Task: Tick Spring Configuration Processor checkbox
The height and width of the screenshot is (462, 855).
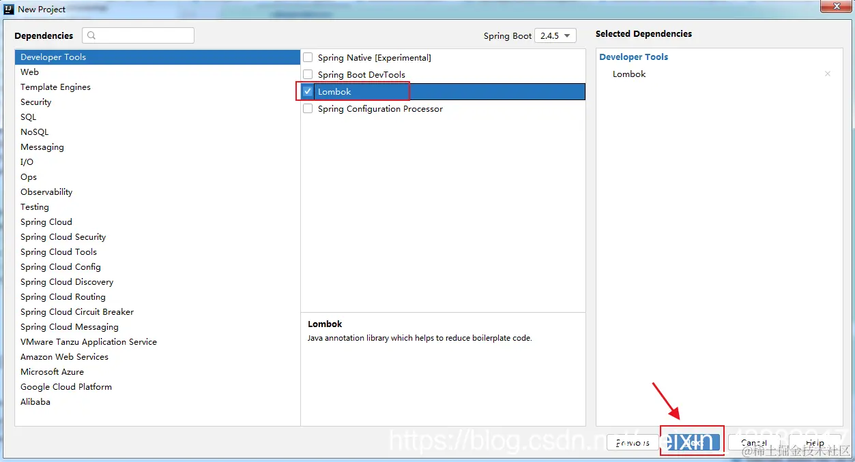Action: point(308,108)
